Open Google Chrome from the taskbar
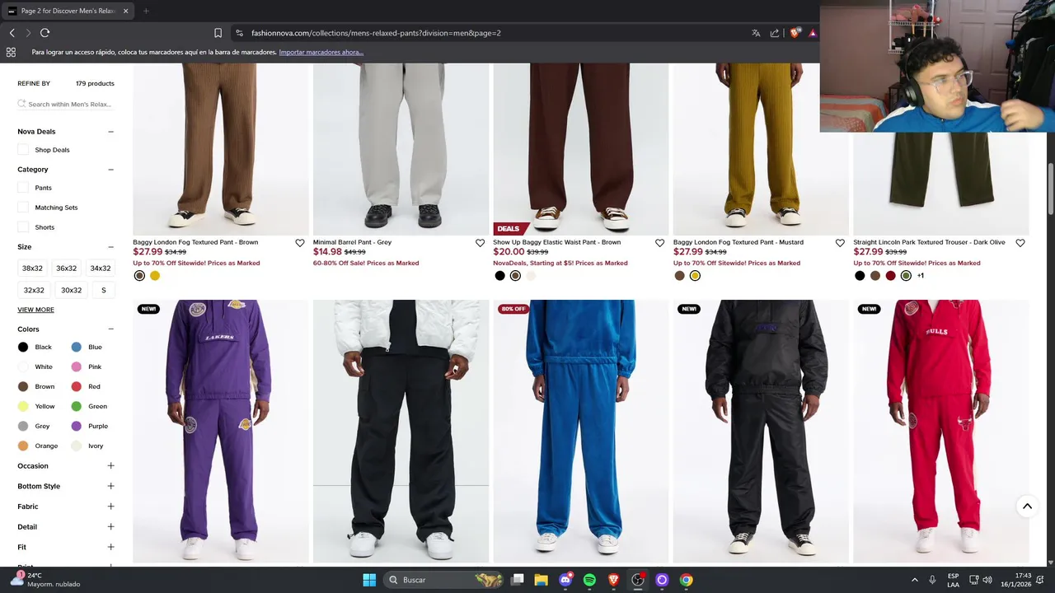 click(x=686, y=580)
